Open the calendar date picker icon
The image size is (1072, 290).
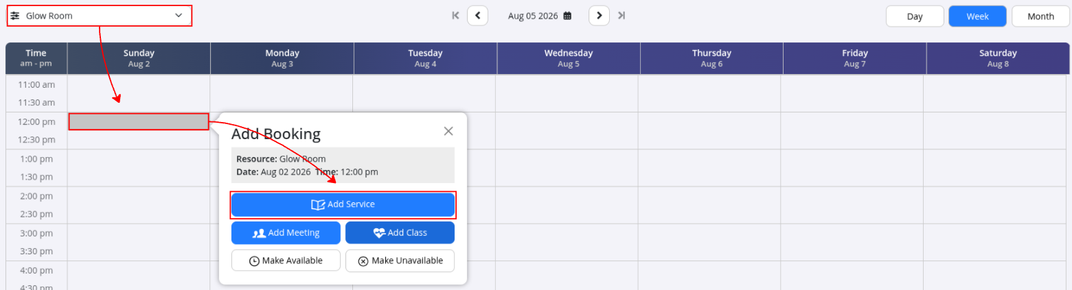(567, 16)
